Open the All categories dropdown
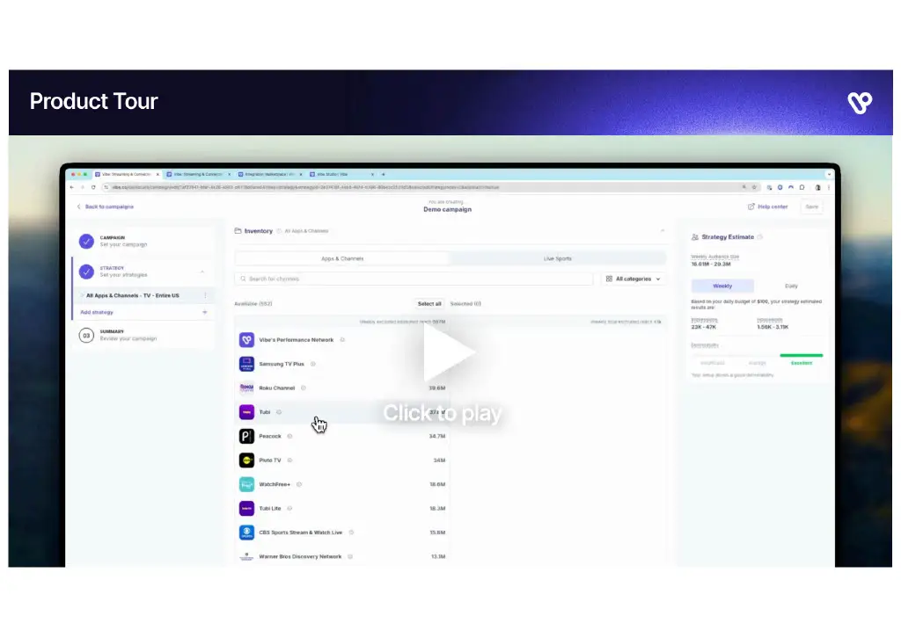Image resolution: width=901 pixels, height=638 pixels. [x=633, y=279]
